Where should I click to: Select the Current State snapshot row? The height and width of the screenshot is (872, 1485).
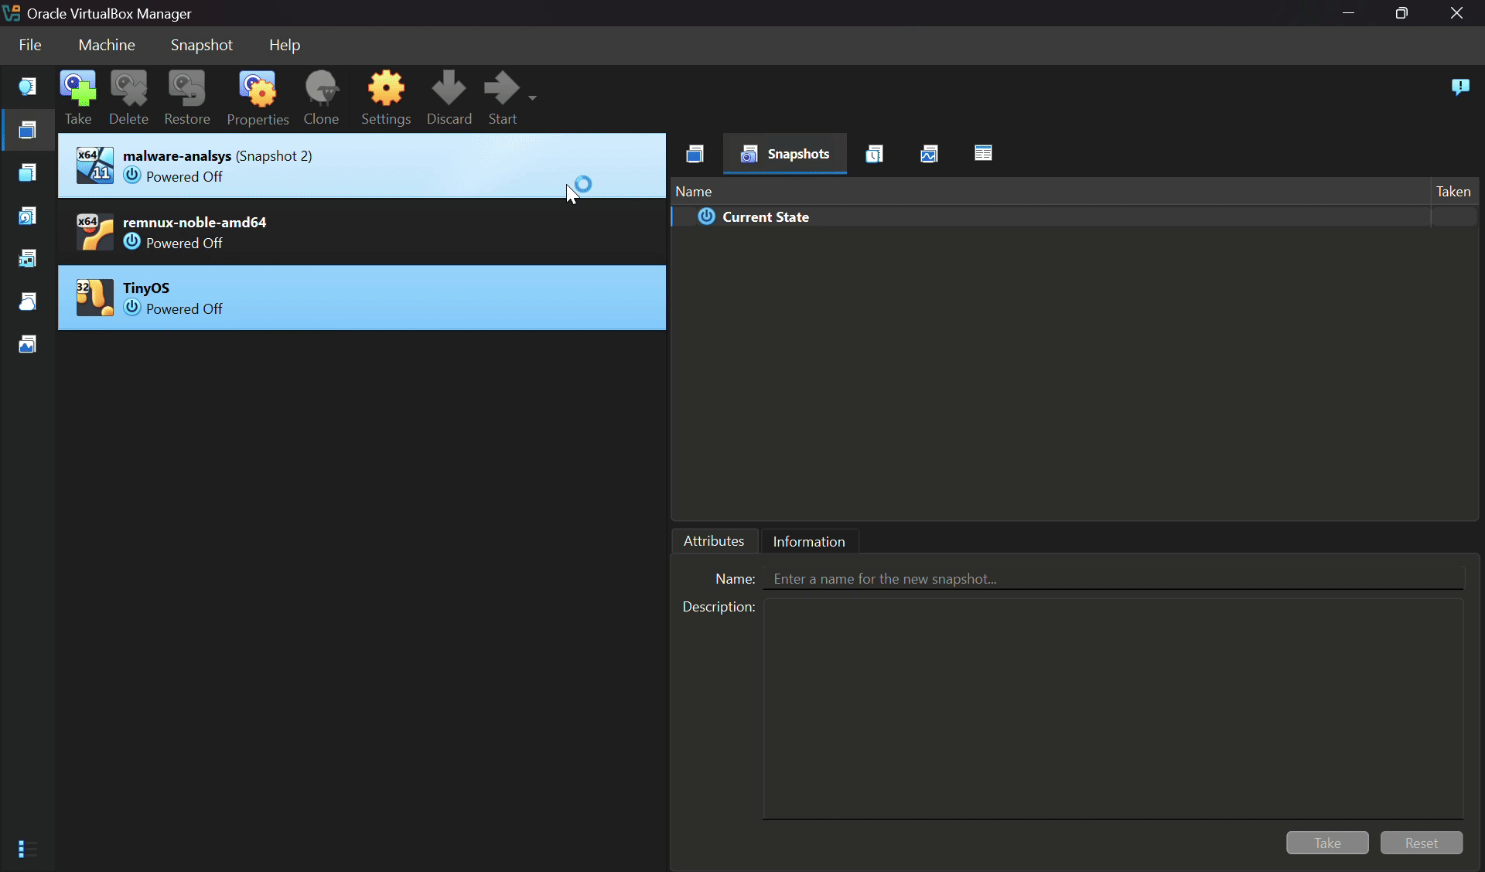click(x=765, y=217)
